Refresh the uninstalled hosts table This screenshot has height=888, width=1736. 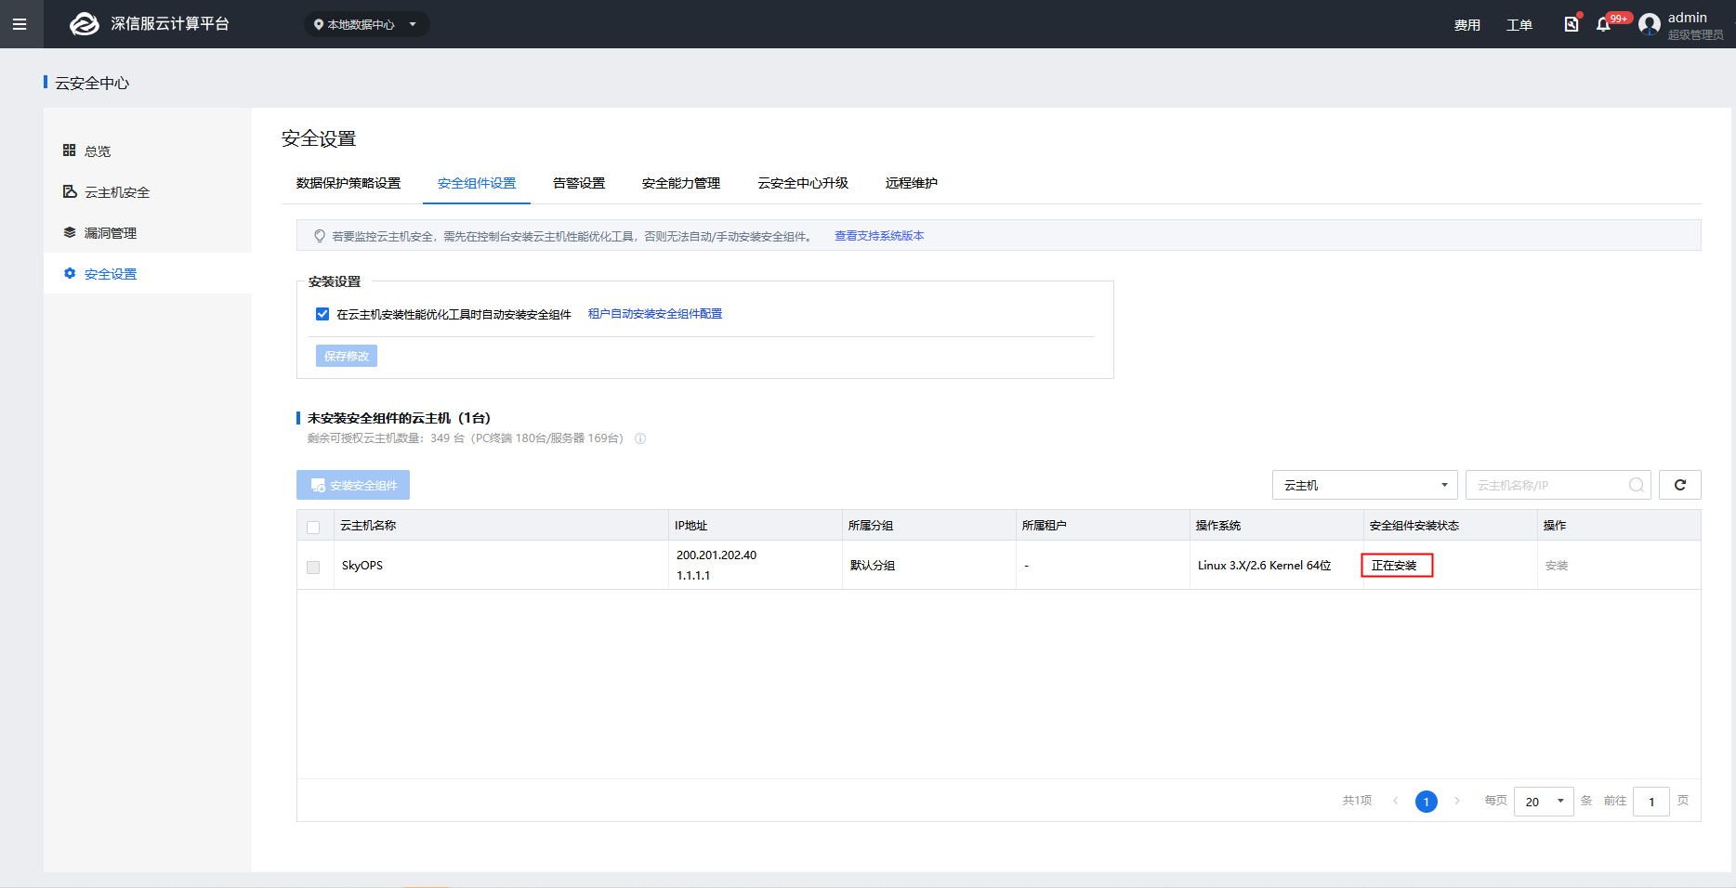point(1680,485)
